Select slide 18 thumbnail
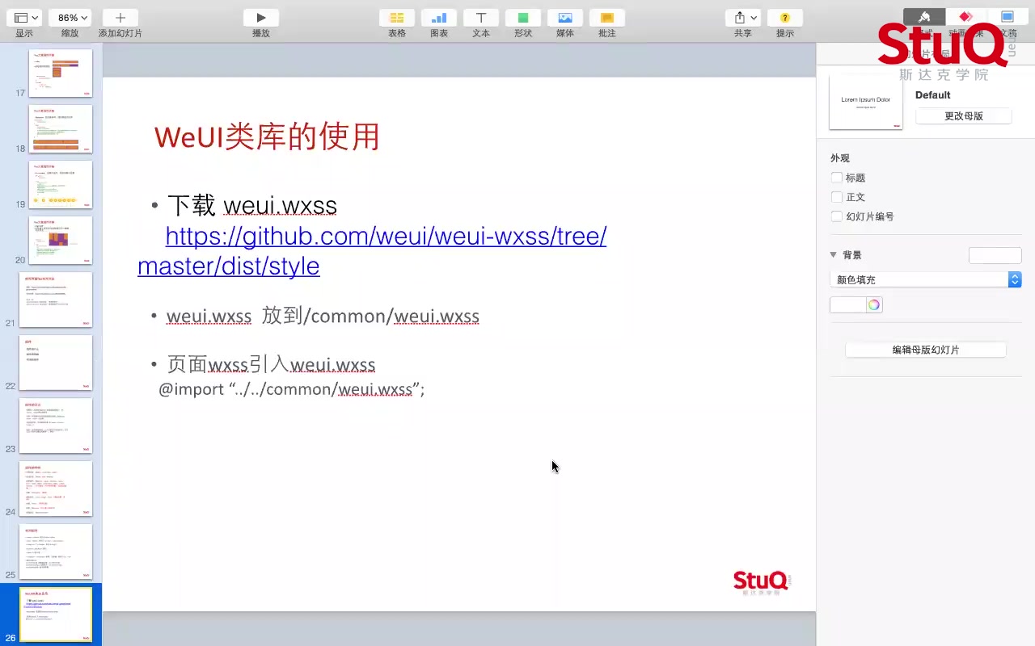This screenshot has height=646, width=1035. (x=61, y=129)
